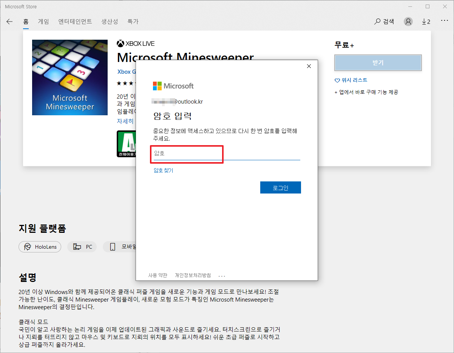Open the user account profile icon
This screenshot has width=454, height=353.
click(408, 22)
